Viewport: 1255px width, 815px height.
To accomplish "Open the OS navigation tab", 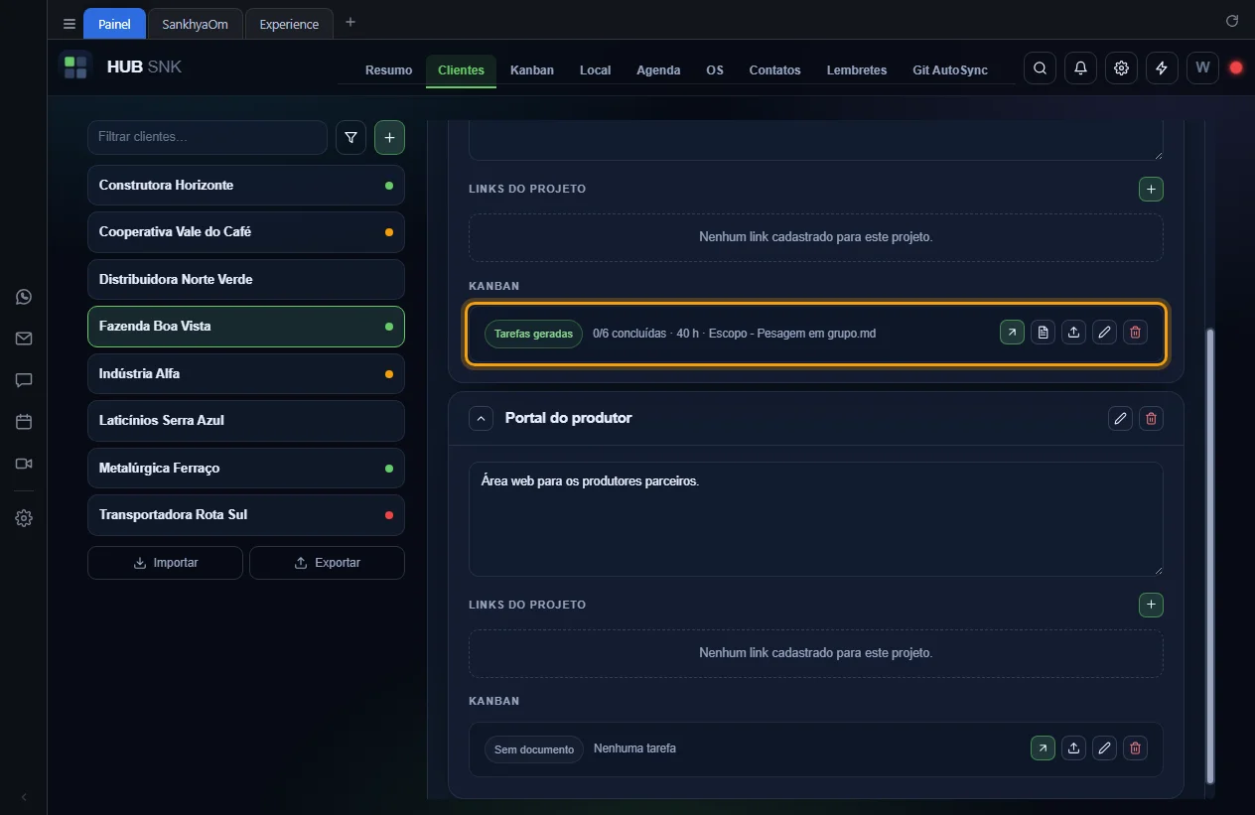I will click(x=715, y=70).
